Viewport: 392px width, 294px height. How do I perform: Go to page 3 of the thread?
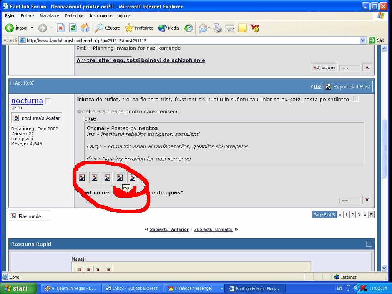(359, 215)
